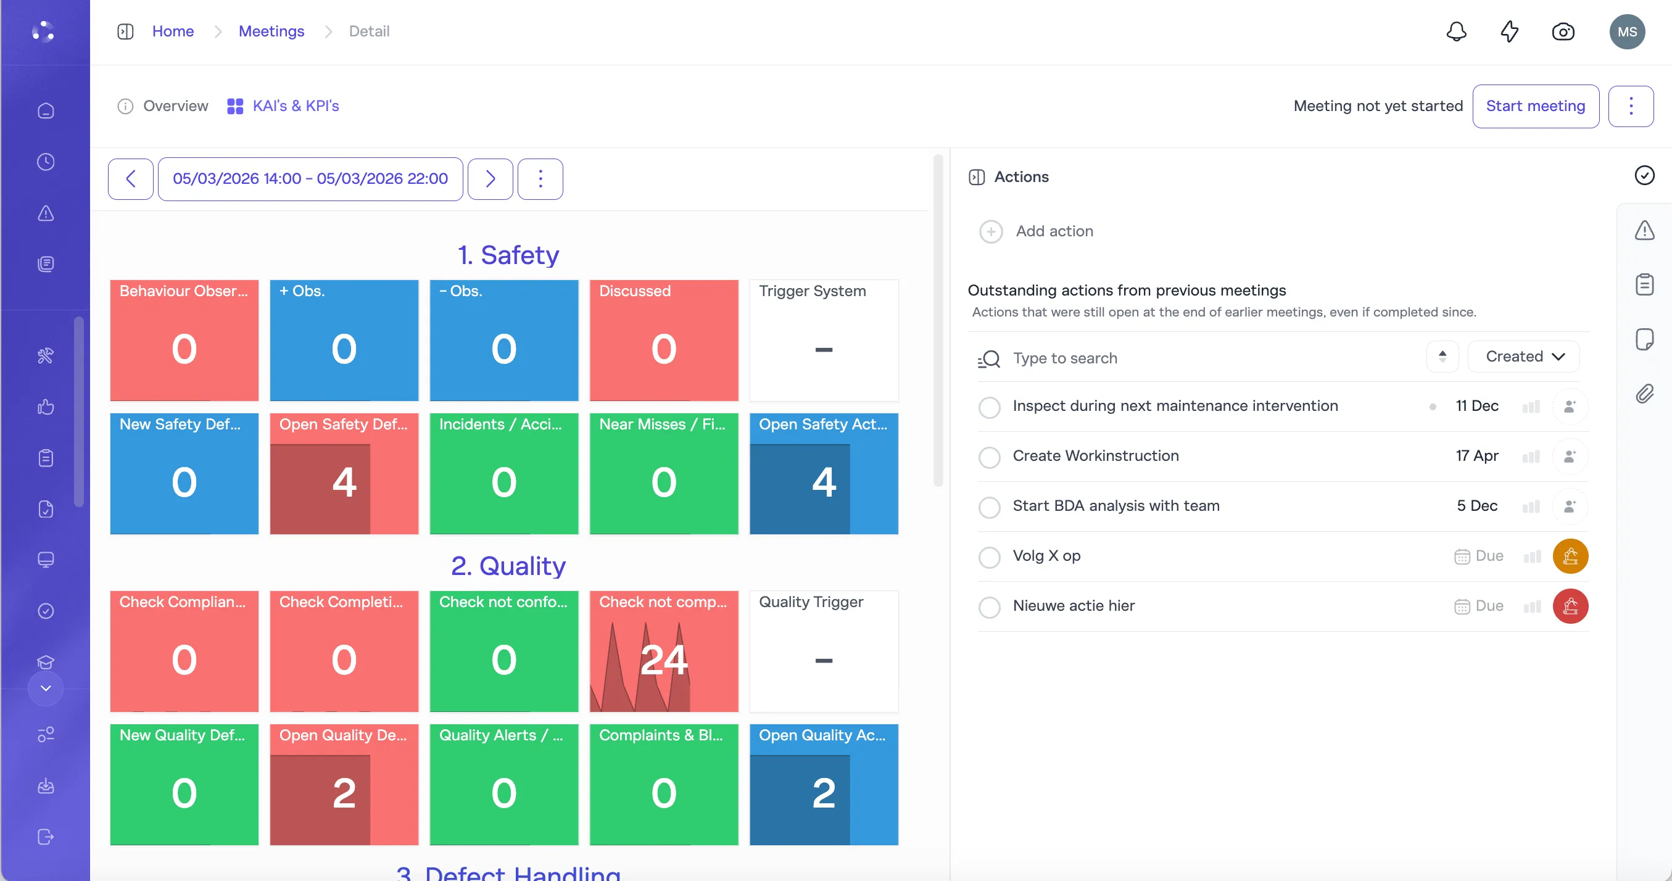Open the notifications bell icon

[x=1456, y=31]
